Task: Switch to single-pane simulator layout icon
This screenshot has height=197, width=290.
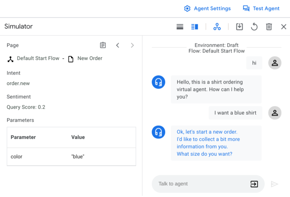Action: pyautogui.click(x=180, y=27)
